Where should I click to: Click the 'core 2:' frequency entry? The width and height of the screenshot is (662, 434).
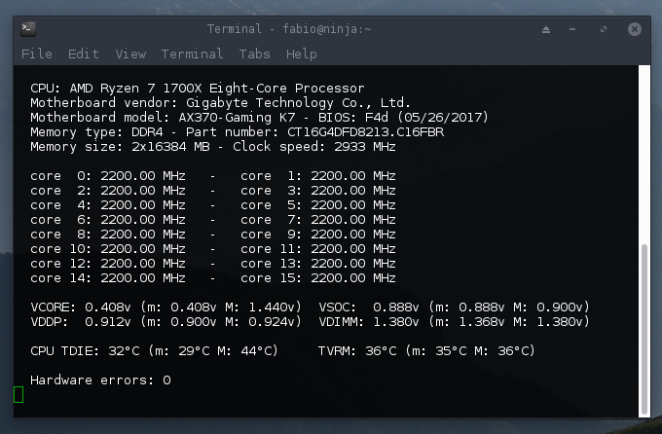(x=108, y=191)
